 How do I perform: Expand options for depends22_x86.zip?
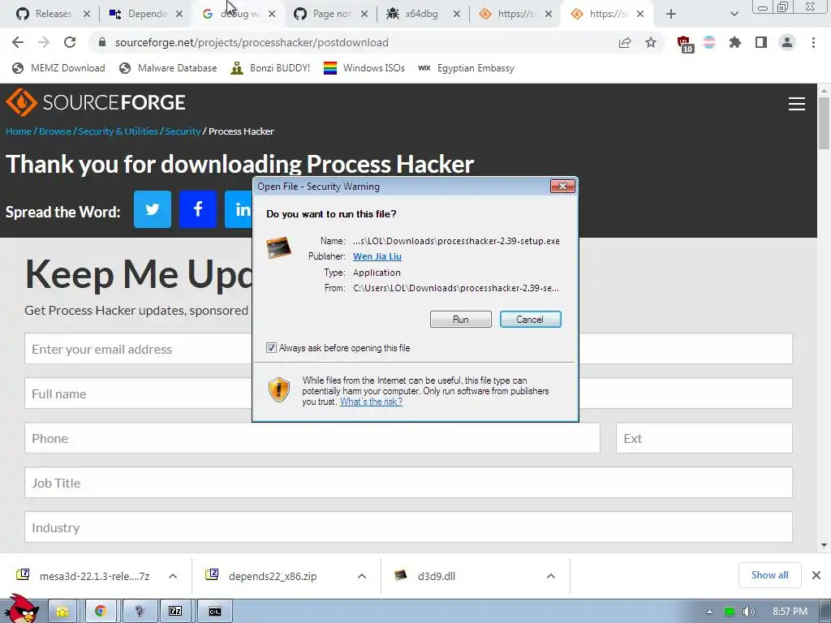362,576
